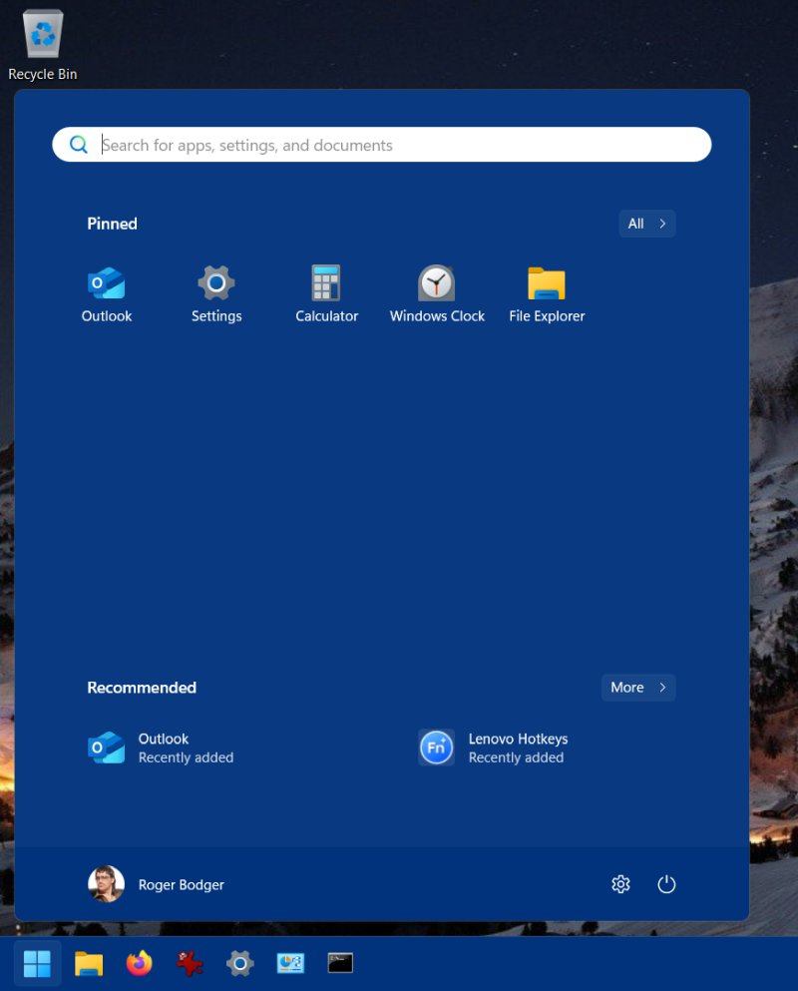Open Recycle Bin on the desktop
Screen dimensions: 798x991
click(42, 33)
